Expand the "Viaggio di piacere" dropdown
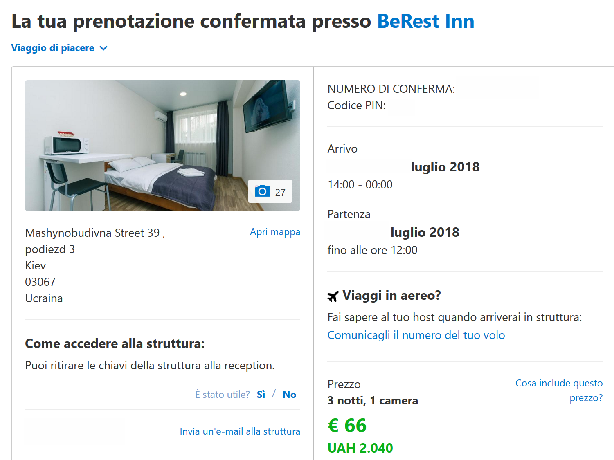 (53, 48)
